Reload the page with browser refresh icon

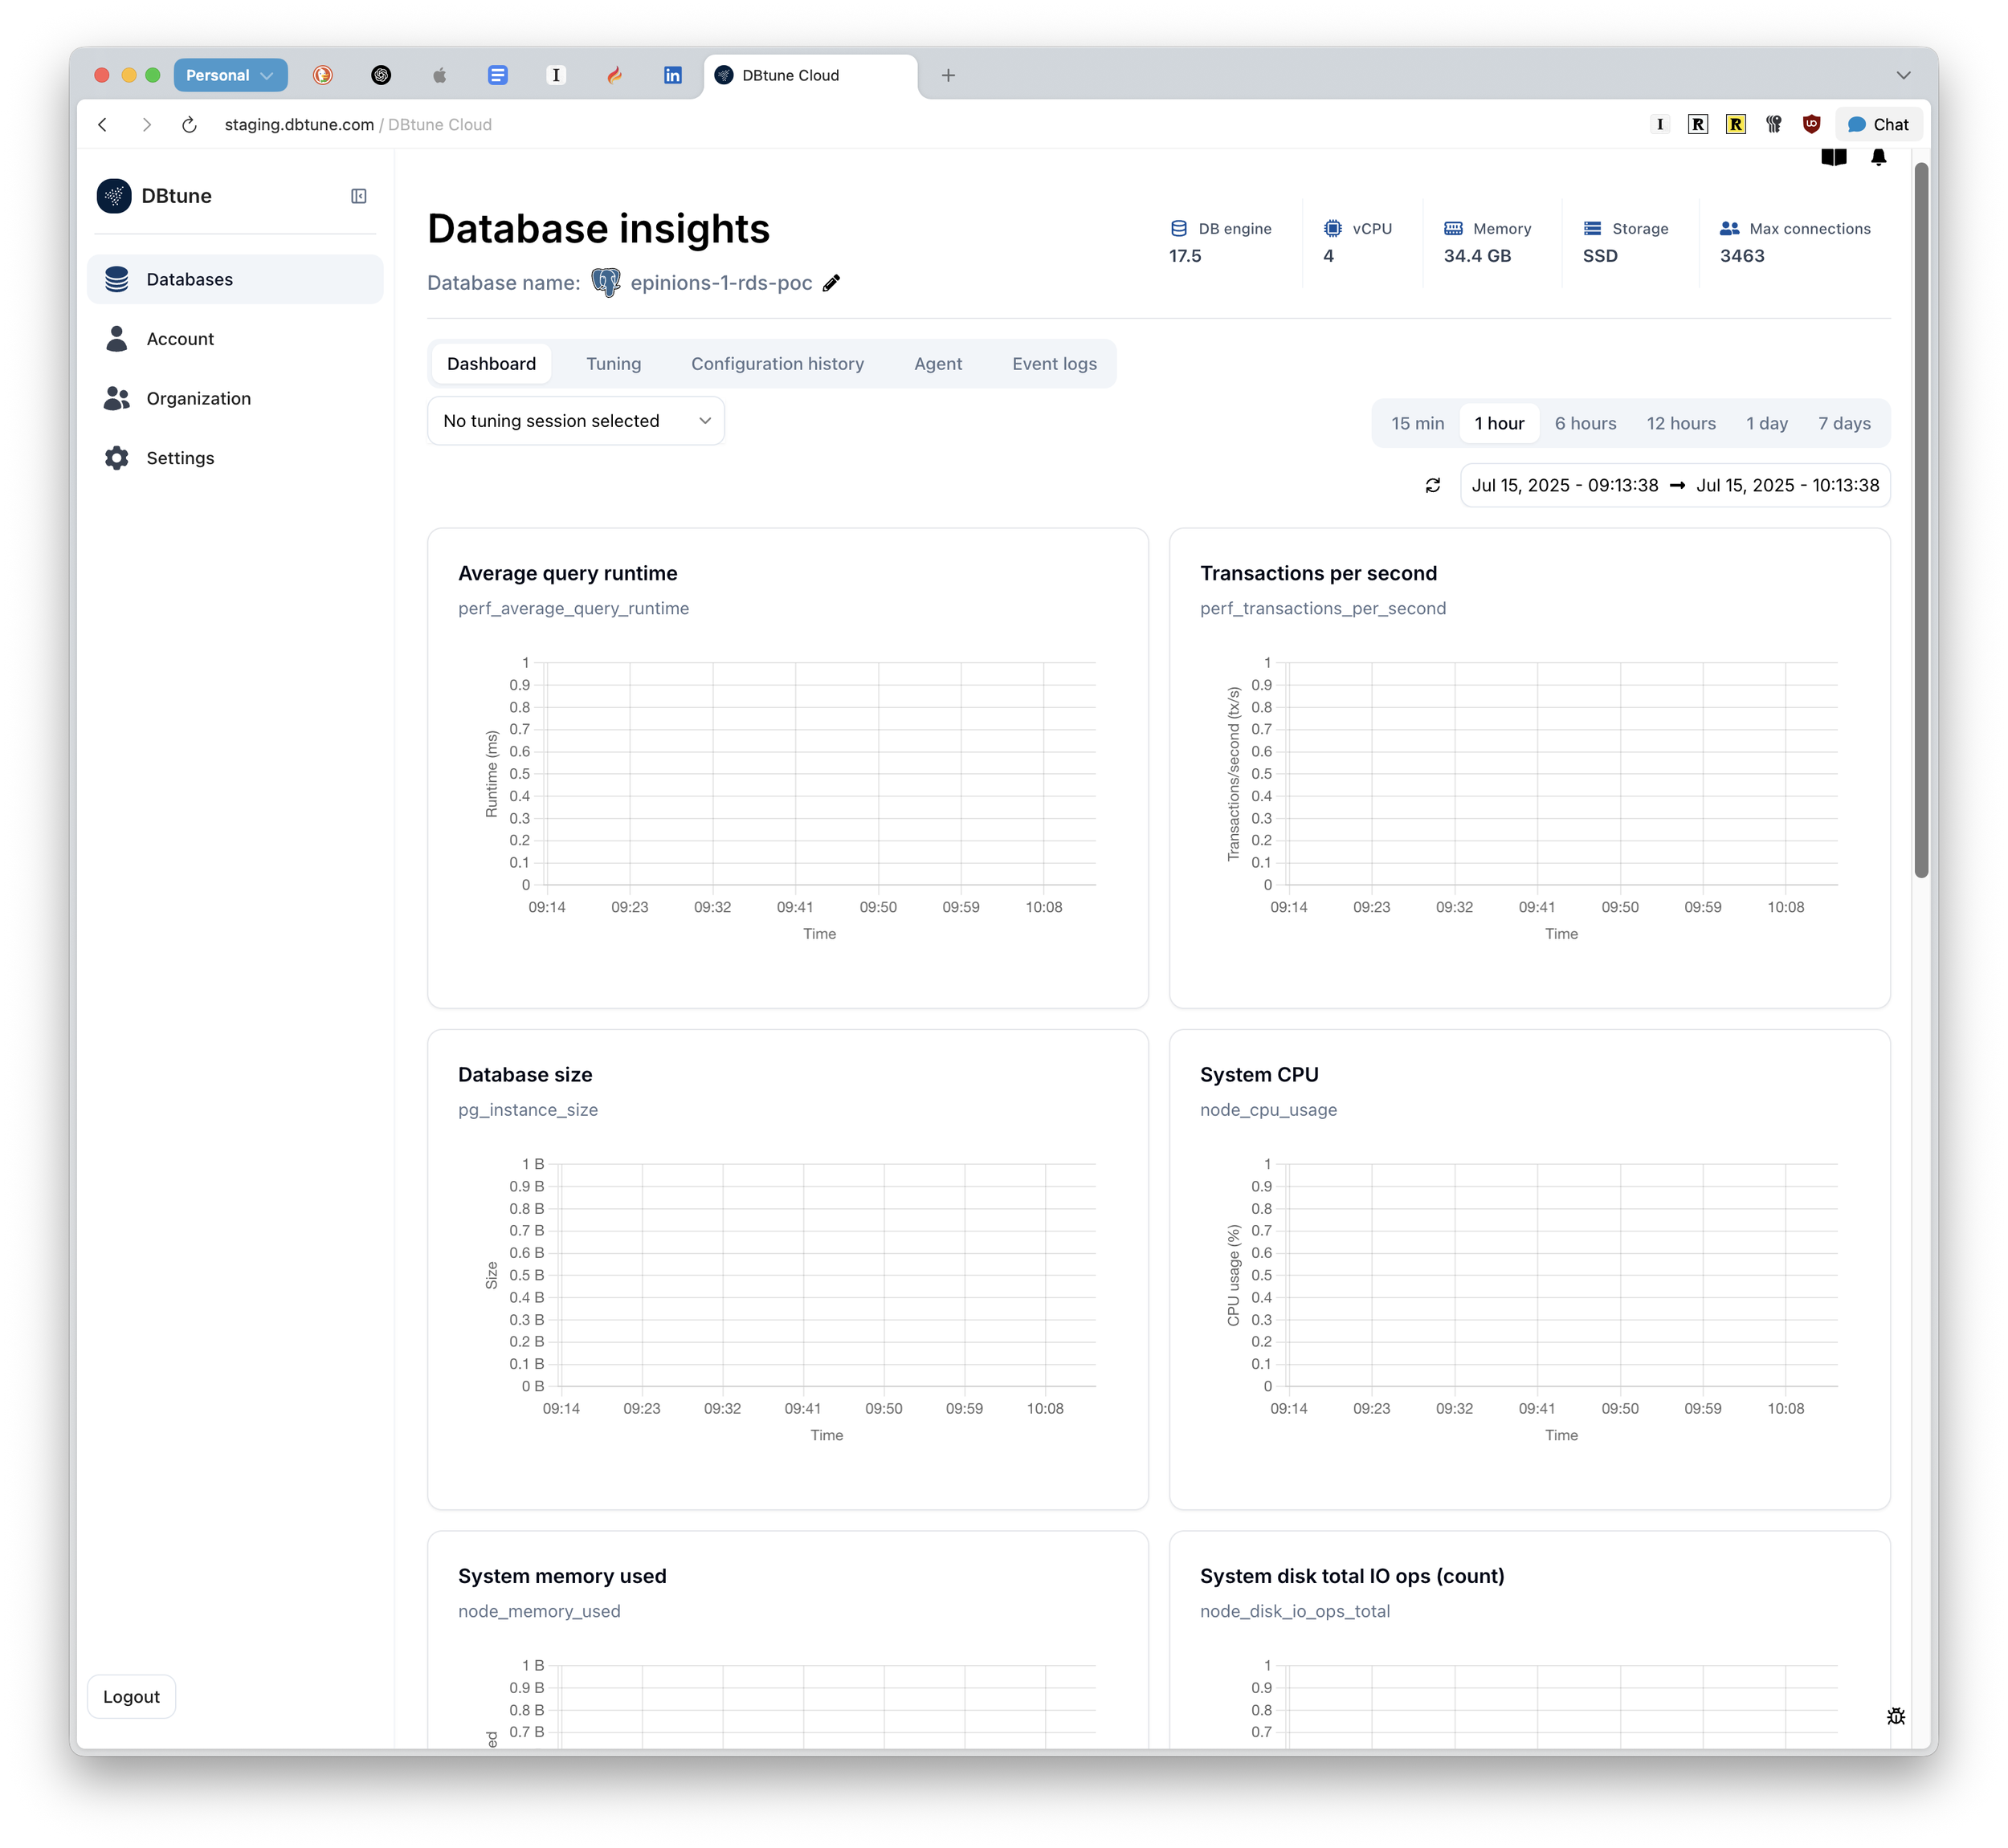point(189,124)
